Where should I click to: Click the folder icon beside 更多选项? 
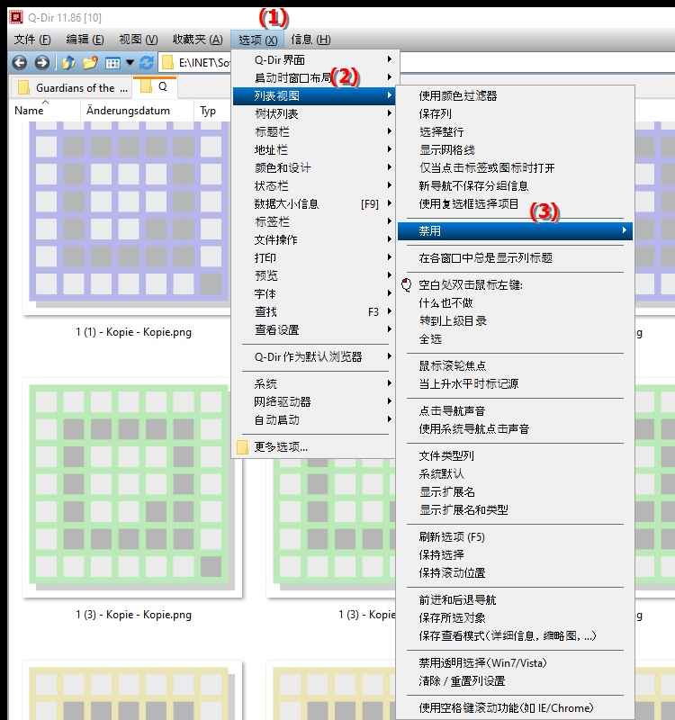click(242, 447)
